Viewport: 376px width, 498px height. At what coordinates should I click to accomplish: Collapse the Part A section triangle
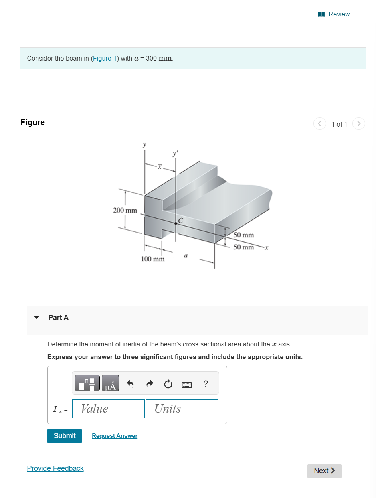[x=36, y=317]
